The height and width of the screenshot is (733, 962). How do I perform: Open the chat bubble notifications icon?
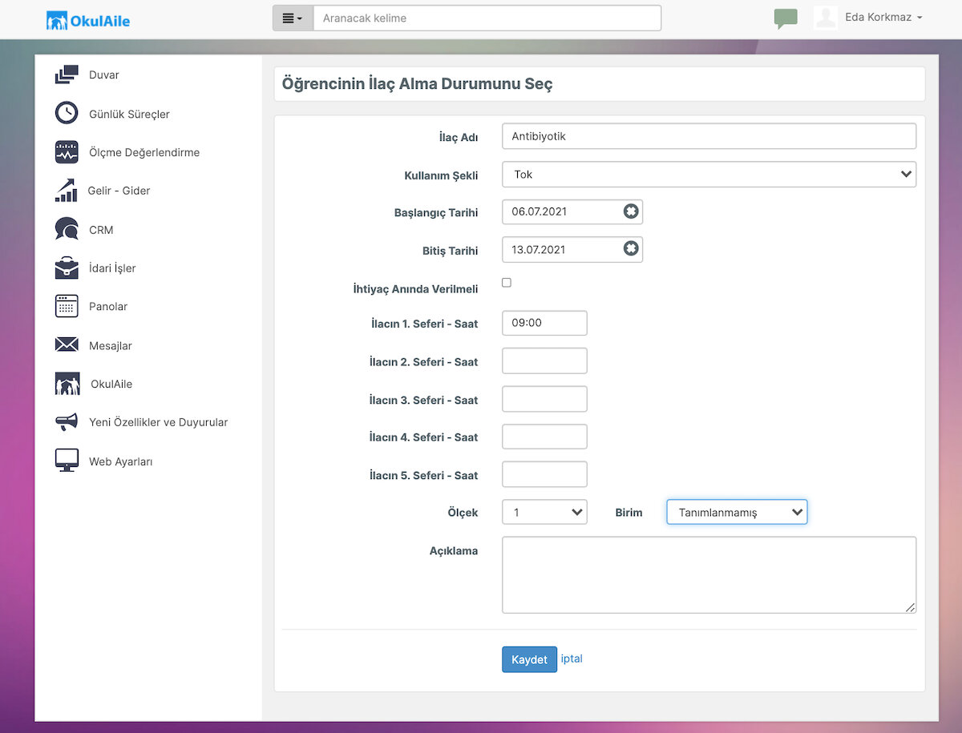786,18
